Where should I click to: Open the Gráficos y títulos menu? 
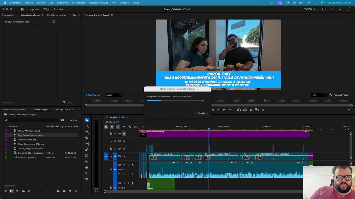pyautogui.click(x=99, y=3)
